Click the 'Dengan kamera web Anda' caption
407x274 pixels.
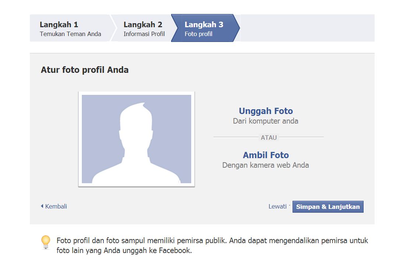click(266, 165)
